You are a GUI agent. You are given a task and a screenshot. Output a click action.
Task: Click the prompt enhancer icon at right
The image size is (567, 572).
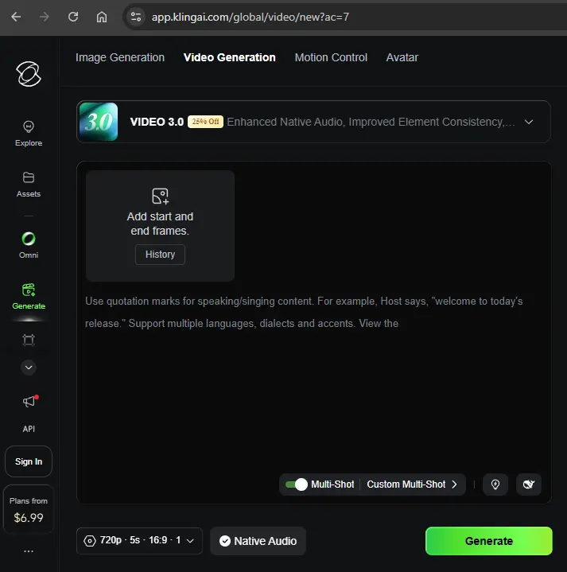(x=529, y=484)
